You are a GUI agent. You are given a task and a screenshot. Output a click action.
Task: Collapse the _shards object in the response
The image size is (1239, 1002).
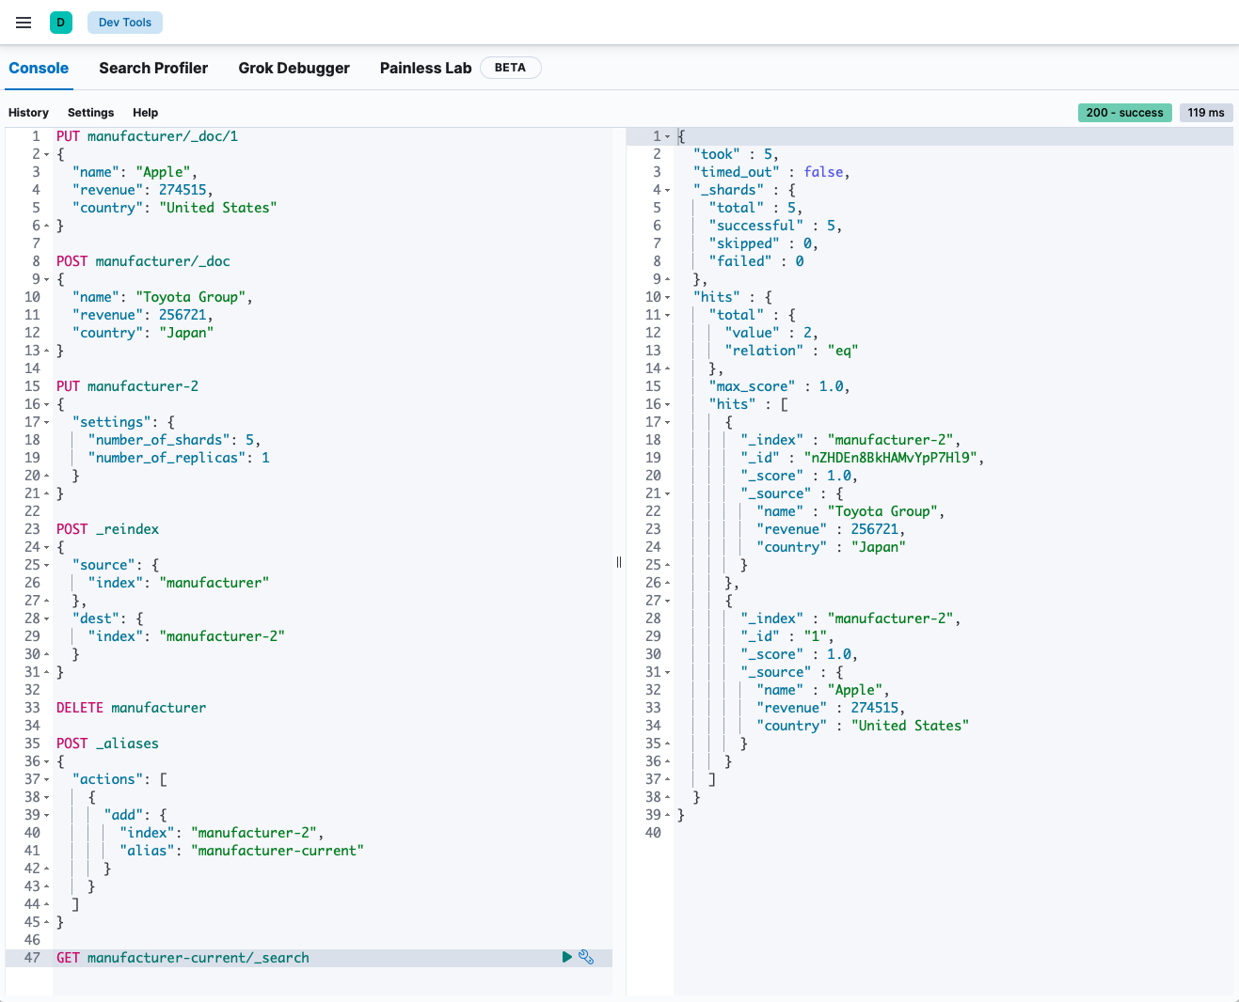[668, 190]
